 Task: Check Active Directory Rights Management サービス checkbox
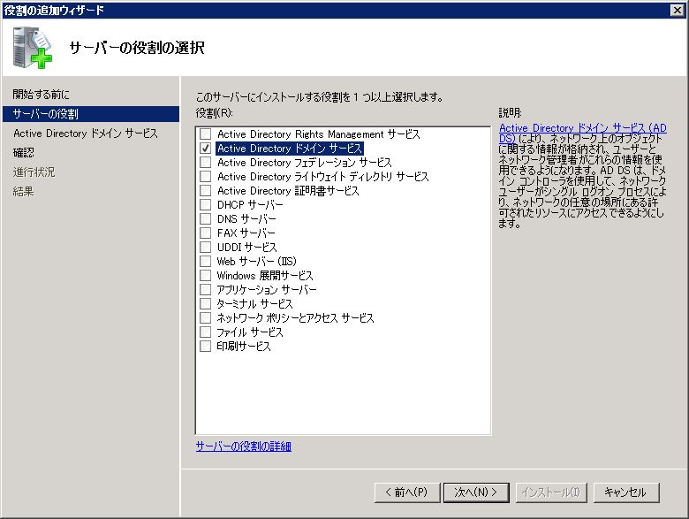(205, 134)
